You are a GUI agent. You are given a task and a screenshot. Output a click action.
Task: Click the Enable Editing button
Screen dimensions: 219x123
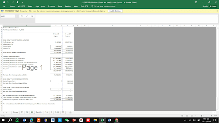pos(115,11)
